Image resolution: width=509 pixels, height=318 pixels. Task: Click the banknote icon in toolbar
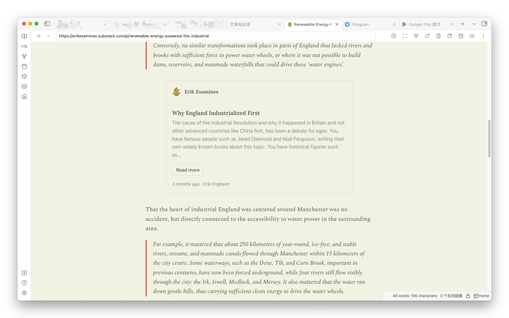tap(472, 36)
